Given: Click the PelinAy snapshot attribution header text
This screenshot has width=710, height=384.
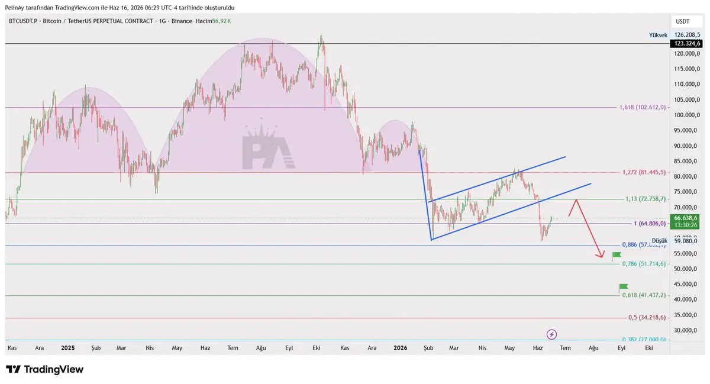Looking at the screenshot, I should pos(120,7).
